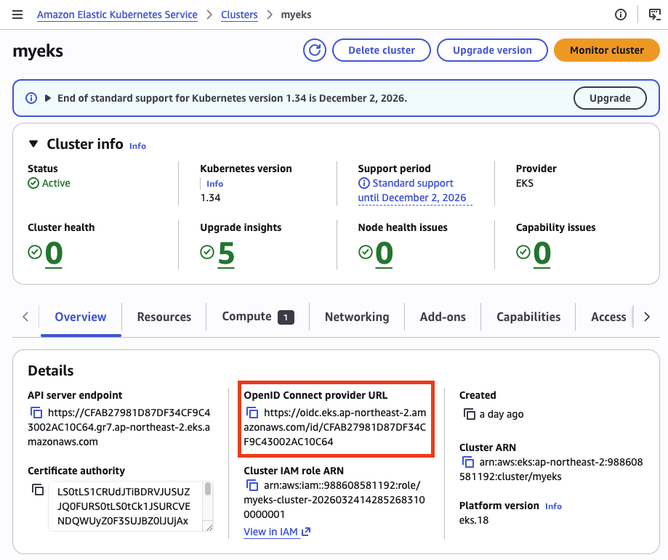Click the Upgrade version button
This screenshot has width=668, height=560.
pyautogui.click(x=492, y=50)
